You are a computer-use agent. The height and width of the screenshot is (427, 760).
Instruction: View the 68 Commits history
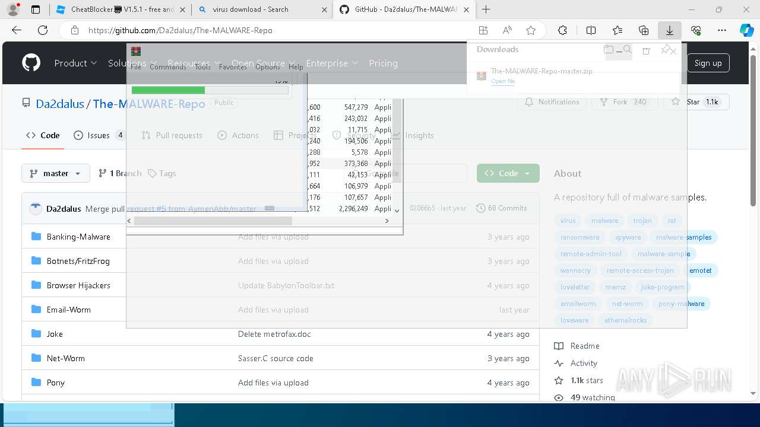tap(502, 208)
